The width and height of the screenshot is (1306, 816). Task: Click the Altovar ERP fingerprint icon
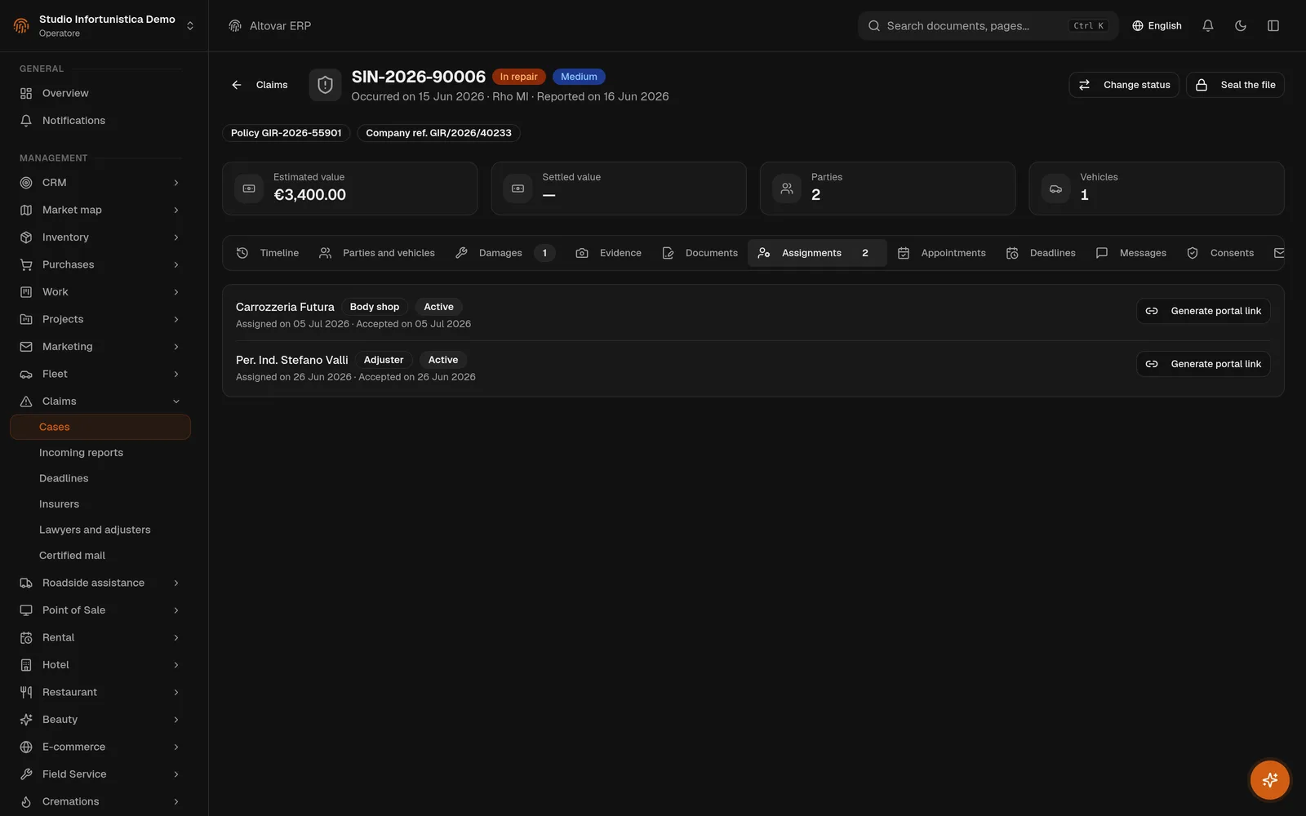(x=235, y=26)
